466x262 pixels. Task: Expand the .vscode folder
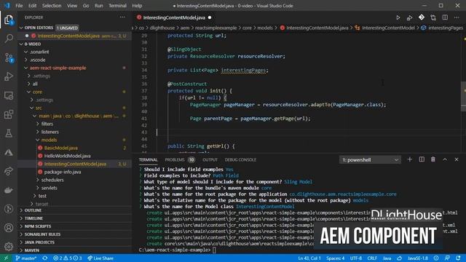tap(37, 60)
